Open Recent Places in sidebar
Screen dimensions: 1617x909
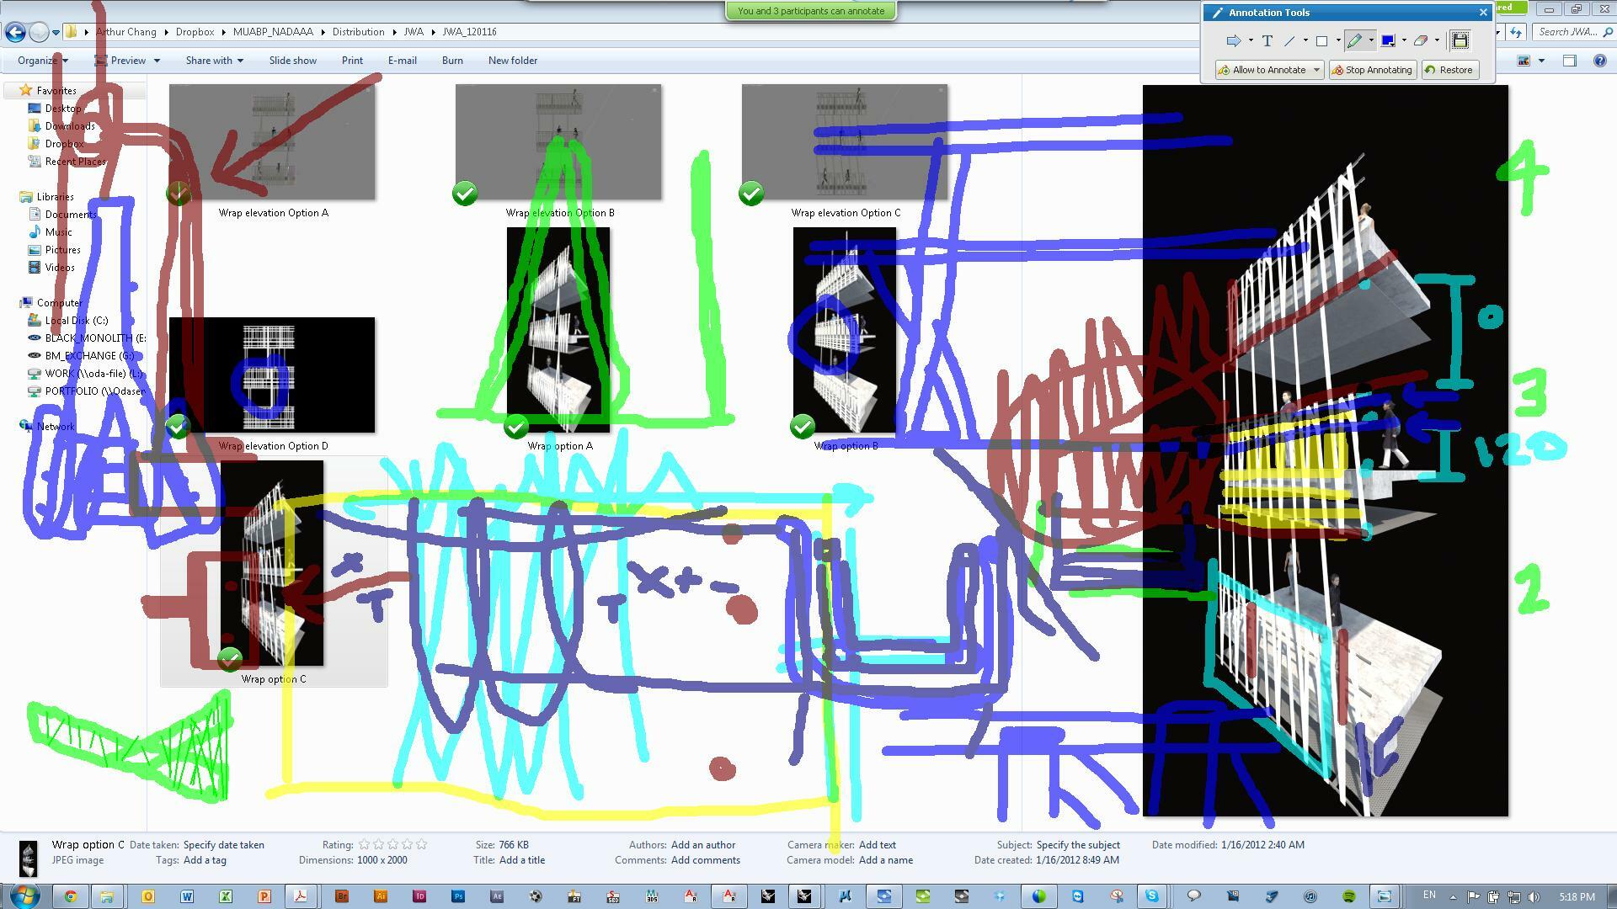pyautogui.click(x=75, y=162)
